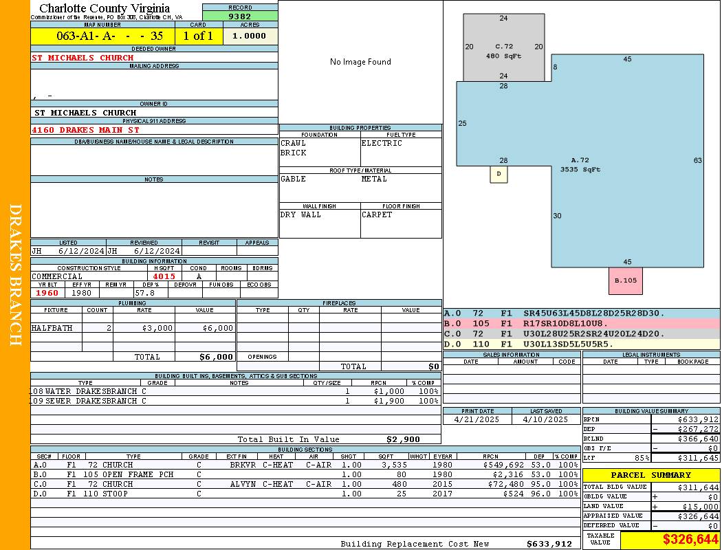Image resolution: width=722 pixels, height=550 pixels.
Task: Select the CARPET floor finish value
Action: click(x=377, y=215)
